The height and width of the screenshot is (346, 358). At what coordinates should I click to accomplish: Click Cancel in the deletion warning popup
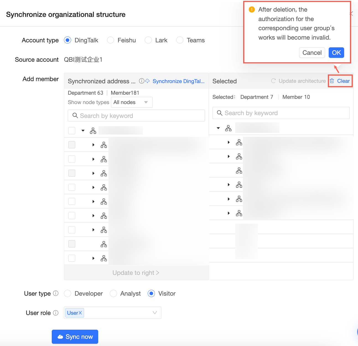point(312,53)
